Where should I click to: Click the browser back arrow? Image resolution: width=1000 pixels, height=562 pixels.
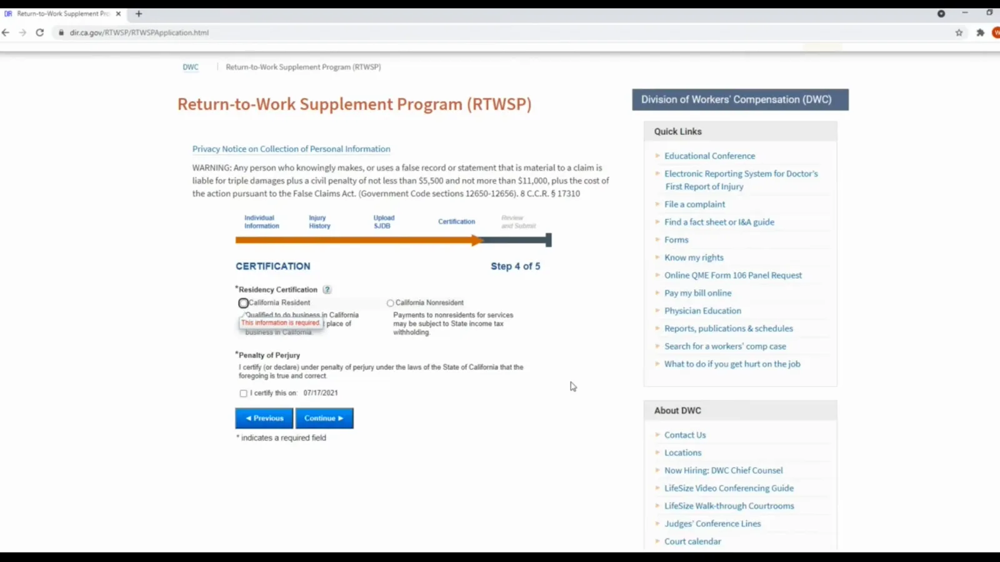click(6, 32)
